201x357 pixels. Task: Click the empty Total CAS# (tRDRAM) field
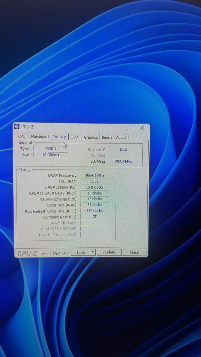pyautogui.click(x=95, y=228)
